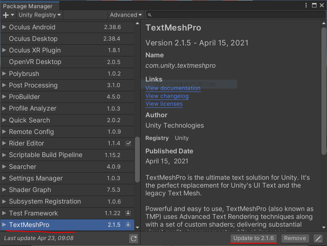Screen dimensions: 327x246
Task: Expand the Shader Graph package arrow
Action: (x=4, y=189)
